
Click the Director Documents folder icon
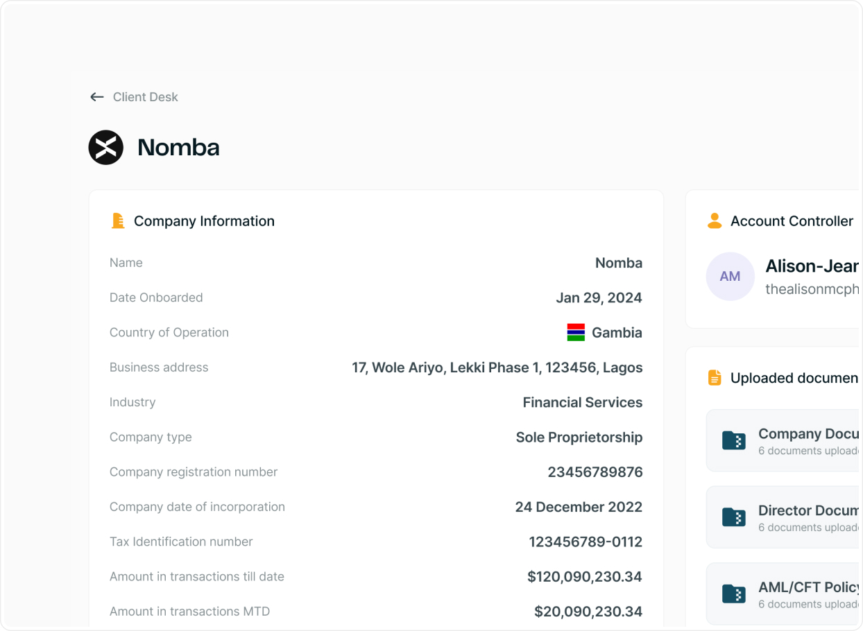tap(734, 517)
